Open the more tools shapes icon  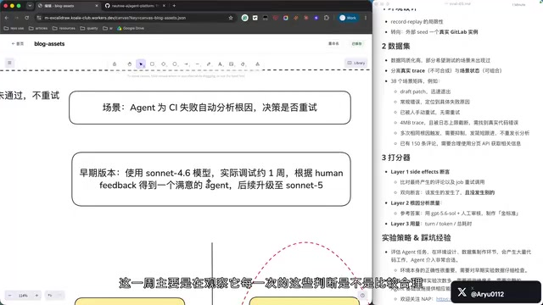pos(257,64)
